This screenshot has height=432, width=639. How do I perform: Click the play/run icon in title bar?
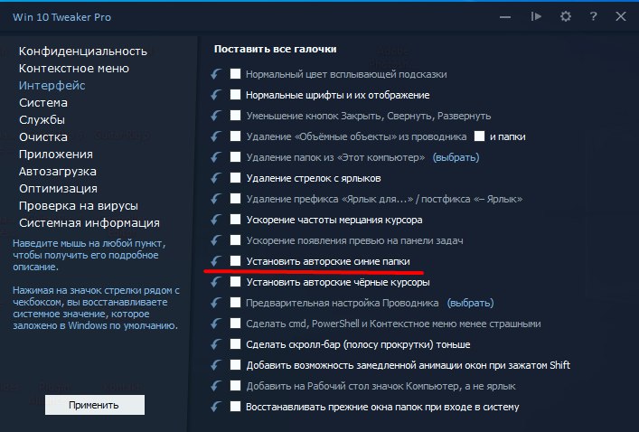[x=536, y=16]
